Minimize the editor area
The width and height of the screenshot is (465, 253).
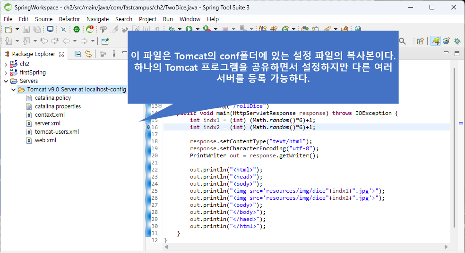[446, 52]
